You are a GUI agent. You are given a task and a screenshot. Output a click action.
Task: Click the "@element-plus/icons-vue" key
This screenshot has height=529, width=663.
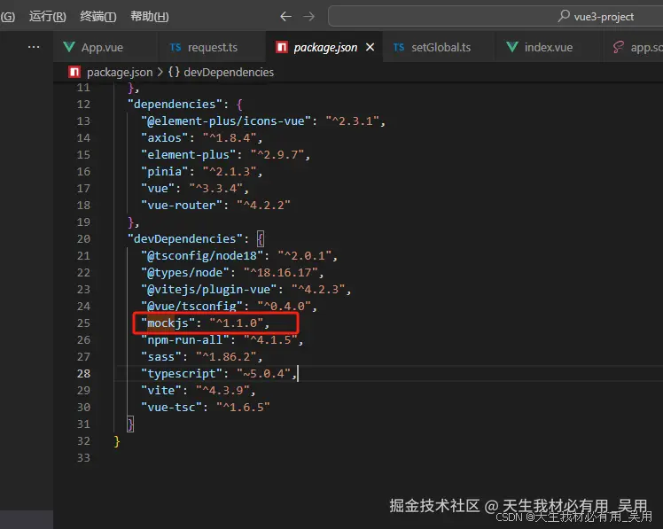point(226,121)
